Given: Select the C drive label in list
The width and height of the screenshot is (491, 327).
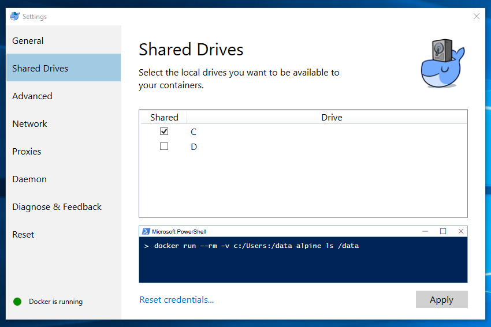Looking at the screenshot, I should tap(194, 132).
